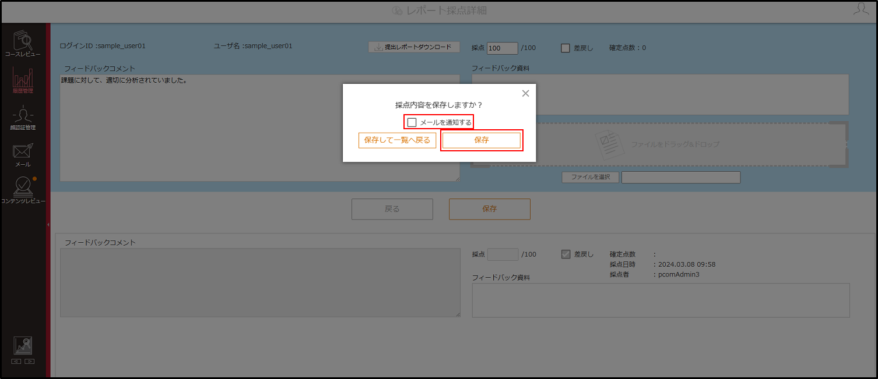Screen dimensions: 878x379
Task: Click the 保存 button below the form
Action: (490, 209)
